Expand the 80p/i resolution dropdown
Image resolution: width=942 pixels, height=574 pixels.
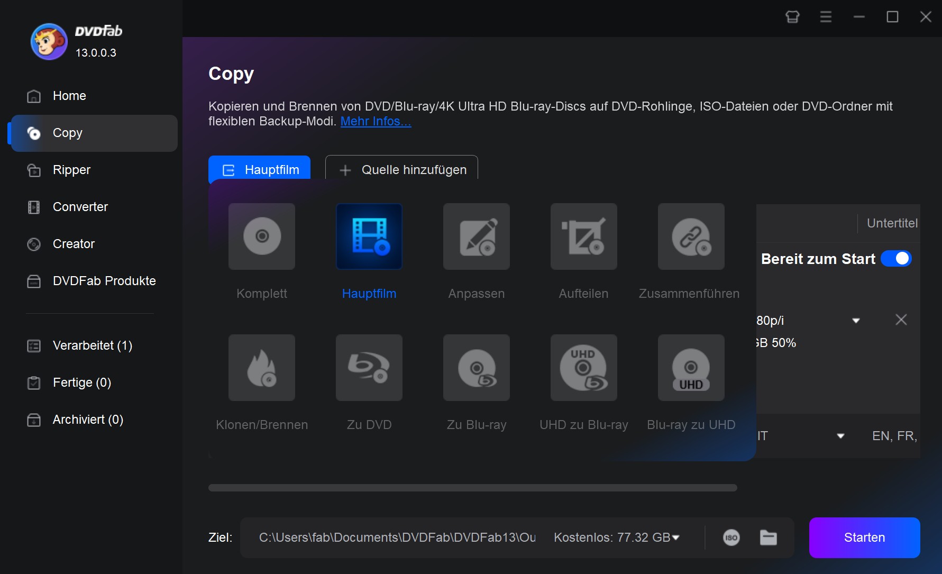(x=856, y=321)
